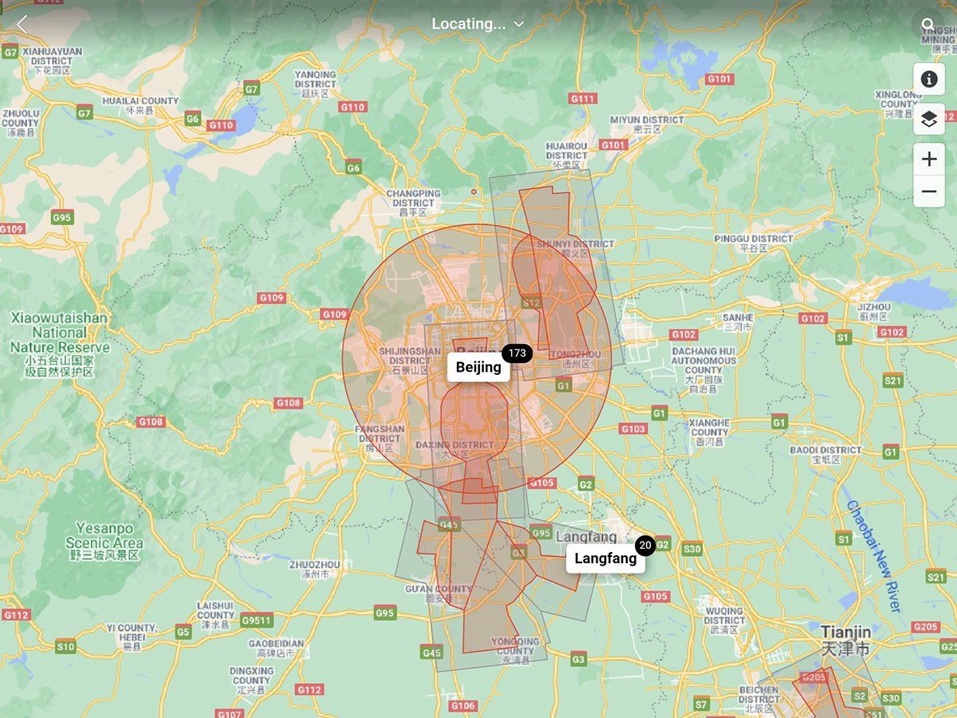Tap the Locating... title text
The height and width of the screenshot is (718, 957).
(468, 24)
